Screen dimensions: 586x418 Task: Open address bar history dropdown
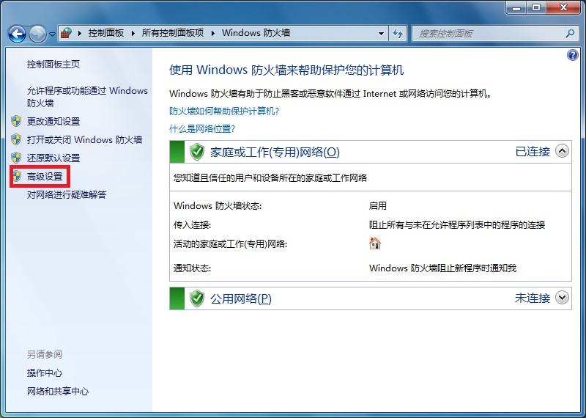[381, 33]
